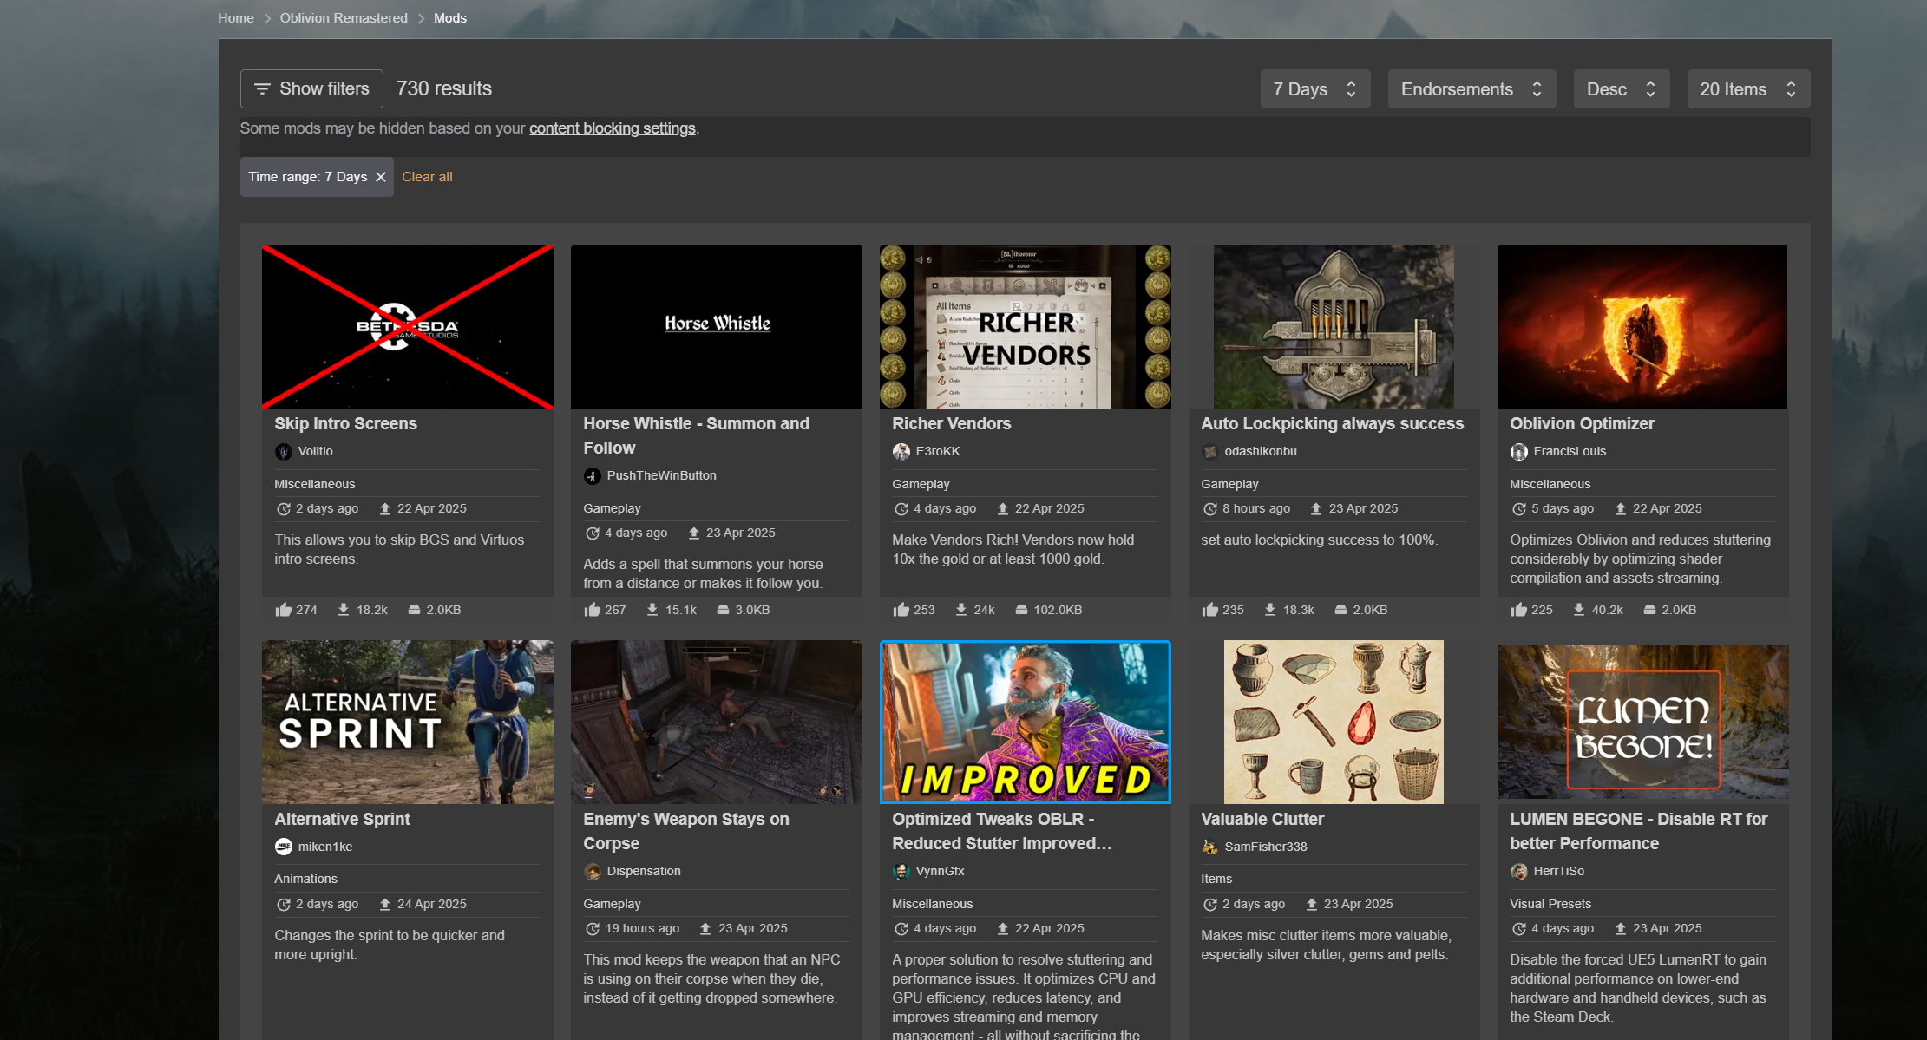
Task: Click the HerrTiSo author avatar
Action: point(1518,872)
